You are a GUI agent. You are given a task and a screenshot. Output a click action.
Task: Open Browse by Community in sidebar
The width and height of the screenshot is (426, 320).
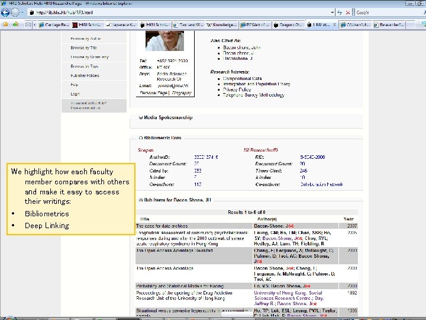point(90,57)
